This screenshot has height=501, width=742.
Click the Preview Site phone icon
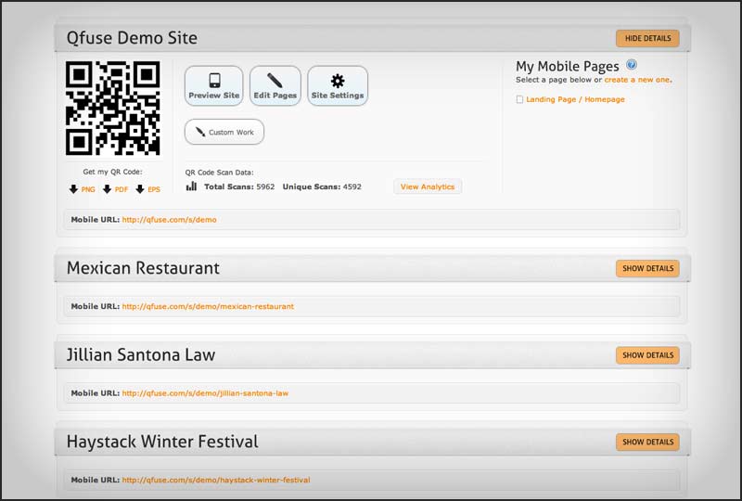(x=213, y=81)
